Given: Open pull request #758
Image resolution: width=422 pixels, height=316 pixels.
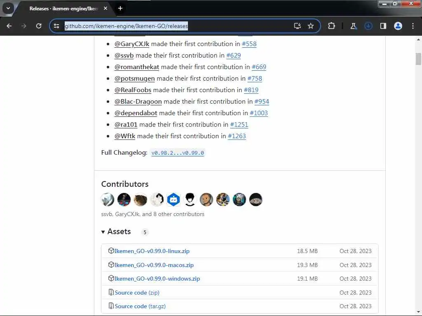Looking at the screenshot, I should [x=255, y=79].
